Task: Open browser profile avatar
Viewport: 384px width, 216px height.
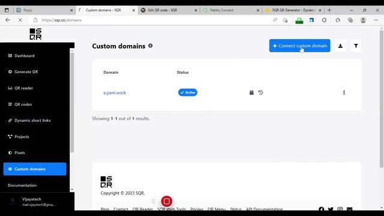Action: [x=363, y=20]
